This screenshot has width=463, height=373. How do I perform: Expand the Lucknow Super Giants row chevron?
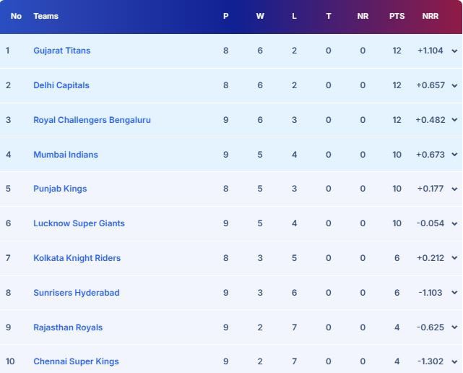point(454,224)
